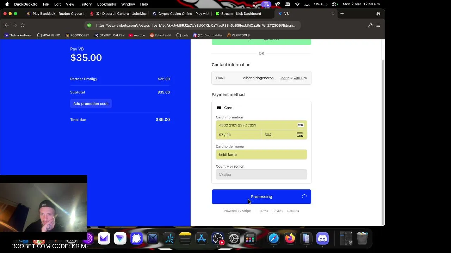Click the card expiry date field
The width and height of the screenshot is (451, 253).
coord(239,135)
